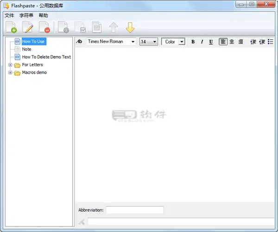This screenshot has width=278, height=232.
Task: Select the For Letters folder
Action: pyautogui.click(x=32, y=65)
